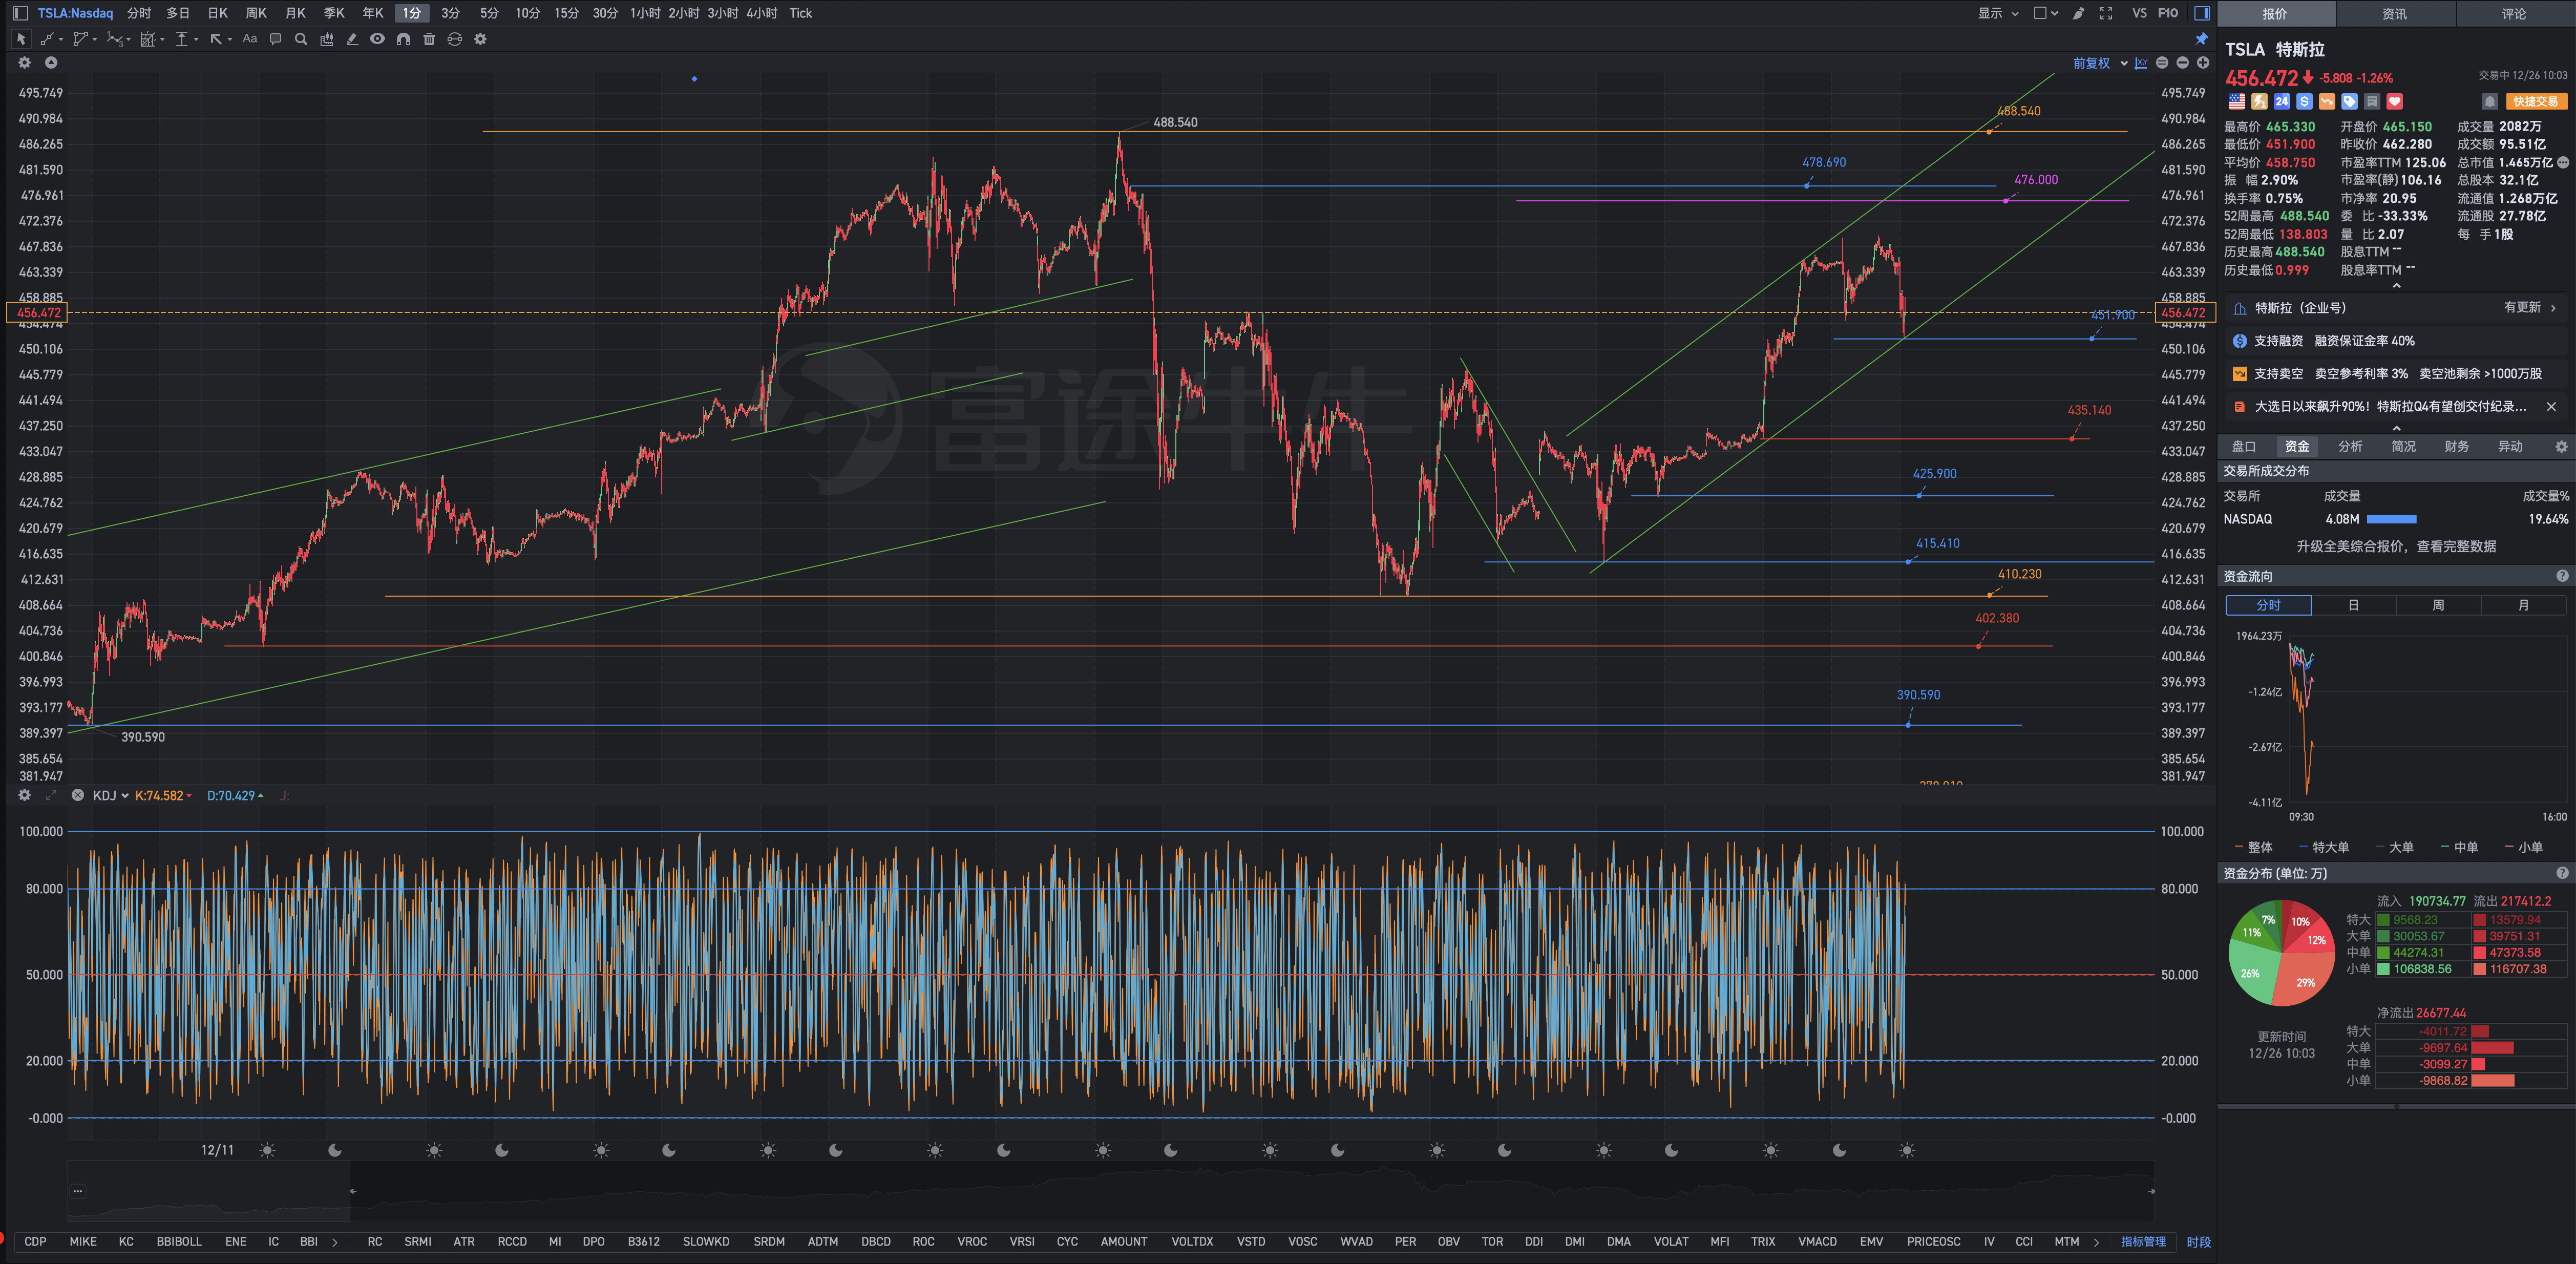This screenshot has width=2576, height=1264.
Task: Switch to the 评论 tab
Action: click(x=2514, y=13)
